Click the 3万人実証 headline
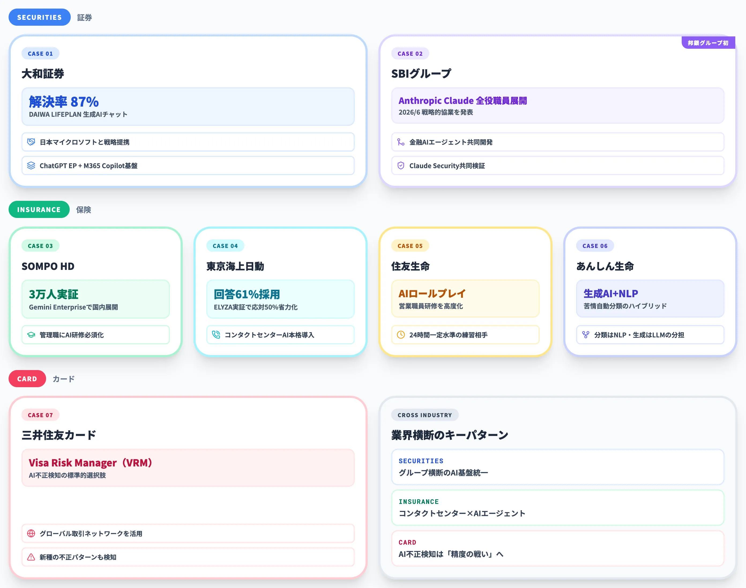This screenshot has height=588, width=746. [54, 294]
